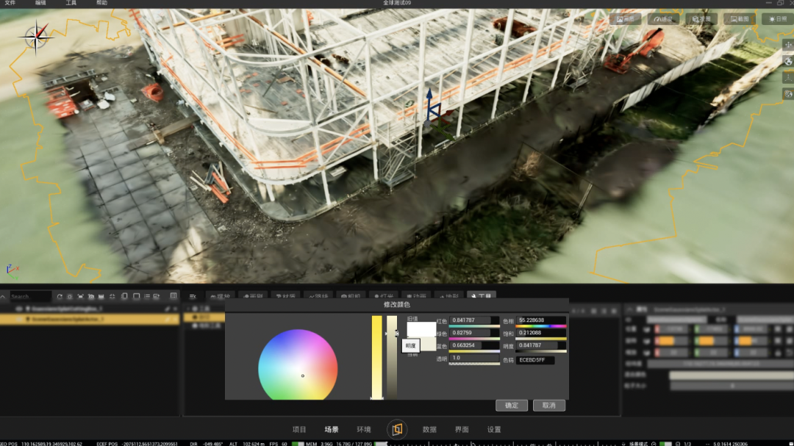Screen dimensions: 794x446
Task: Click the axis icon on right edge
Action: point(788,77)
